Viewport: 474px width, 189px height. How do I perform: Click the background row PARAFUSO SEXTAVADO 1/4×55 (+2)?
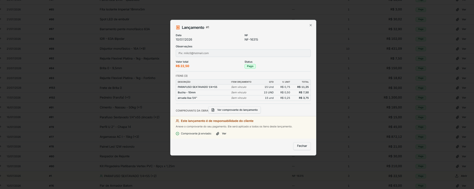(x=237, y=176)
